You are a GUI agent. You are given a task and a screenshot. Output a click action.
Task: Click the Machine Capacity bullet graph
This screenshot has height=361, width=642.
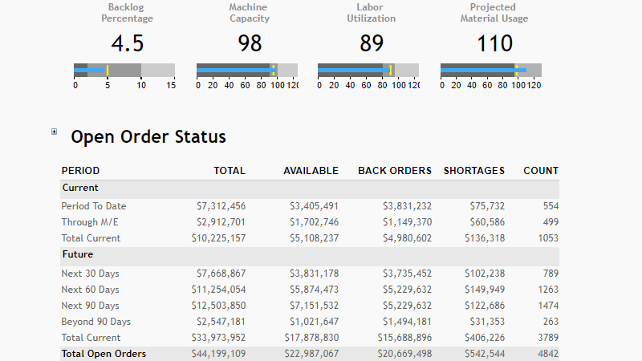tap(247, 71)
